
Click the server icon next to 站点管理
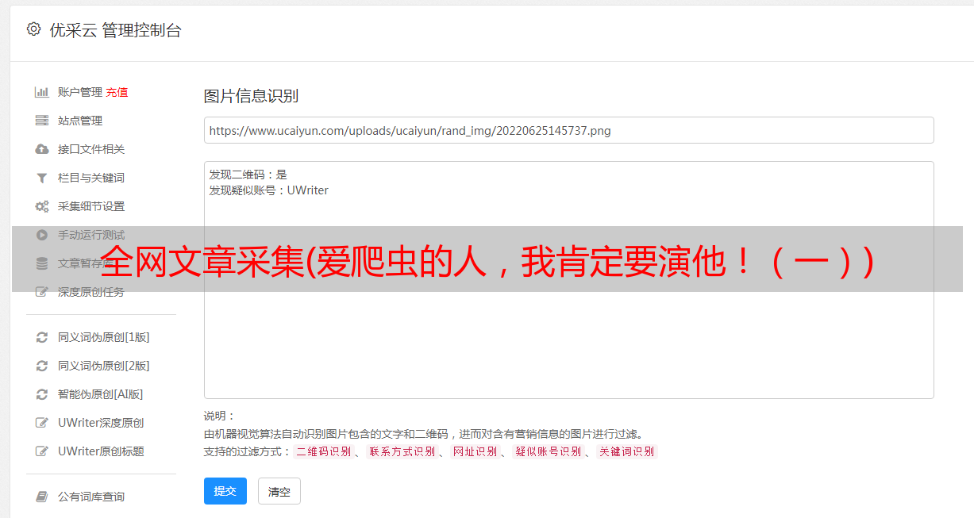[x=42, y=121]
